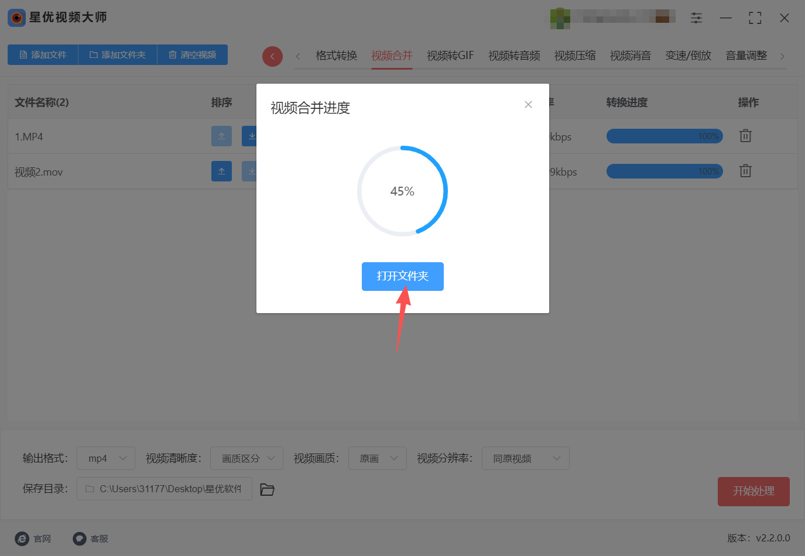The height and width of the screenshot is (556, 805).
Task: Move 视频2.mov up with the up-arrow icon
Action: click(x=221, y=171)
